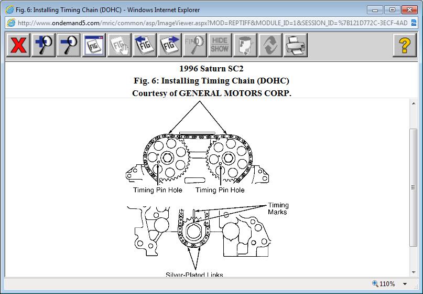Click the vertical scrollbar up arrow
The height and width of the screenshot is (294, 423).
[x=414, y=103]
